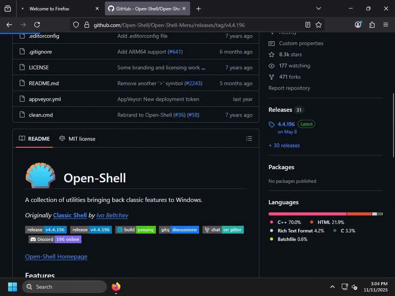Reload the page with the refresh icon
Image resolution: width=395 pixels, height=296 pixels.
[37, 25]
